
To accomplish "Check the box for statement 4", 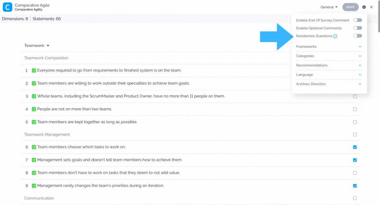I will pyautogui.click(x=355, y=109).
